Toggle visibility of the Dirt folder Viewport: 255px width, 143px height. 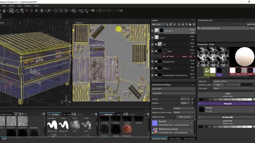152,44
